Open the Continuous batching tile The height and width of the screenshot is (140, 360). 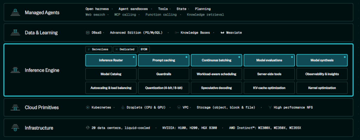coord(217,60)
